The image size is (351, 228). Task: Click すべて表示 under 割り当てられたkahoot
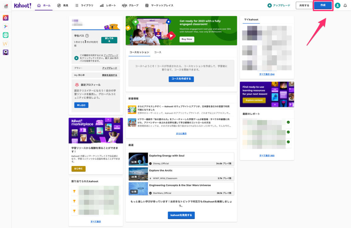click(x=96, y=221)
